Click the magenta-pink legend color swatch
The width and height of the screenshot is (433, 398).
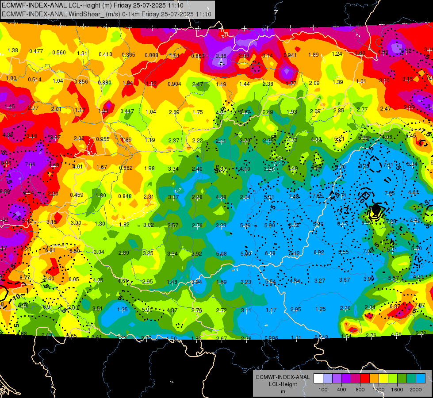[x=356, y=378]
